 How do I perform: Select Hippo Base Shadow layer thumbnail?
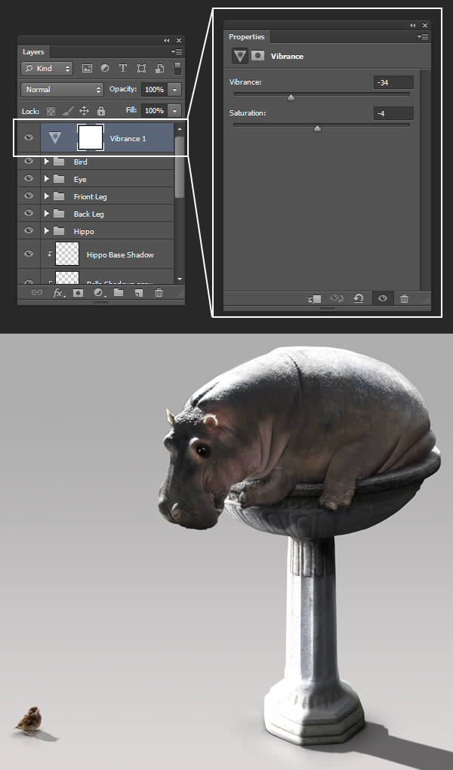click(x=67, y=254)
